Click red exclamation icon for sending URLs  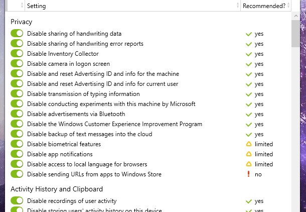coord(248,174)
